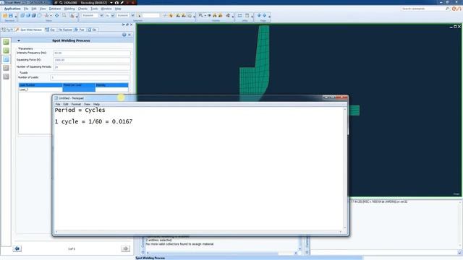This screenshot has height=260, width=463.
Task: Click the Notepad horizontal scrollbar
Action: tap(198, 232)
